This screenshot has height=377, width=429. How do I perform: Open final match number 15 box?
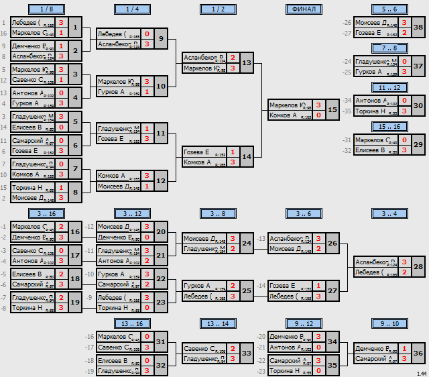click(x=332, y=110)
